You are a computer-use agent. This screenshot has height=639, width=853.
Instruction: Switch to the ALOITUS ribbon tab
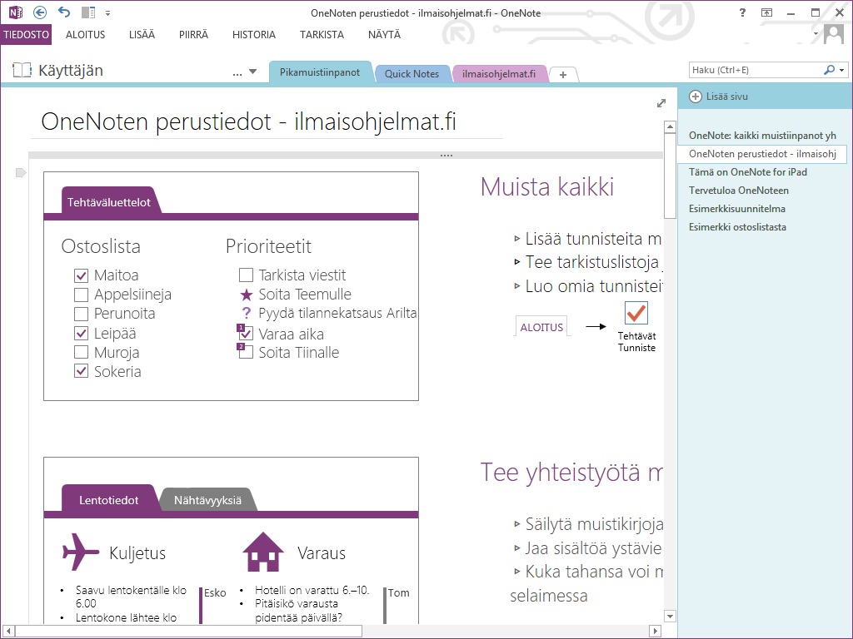[x=86, y=34]
